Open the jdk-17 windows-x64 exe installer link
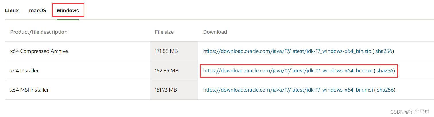Screen dimensions: 434x117 pyautogui.click(x=288, y=70)
